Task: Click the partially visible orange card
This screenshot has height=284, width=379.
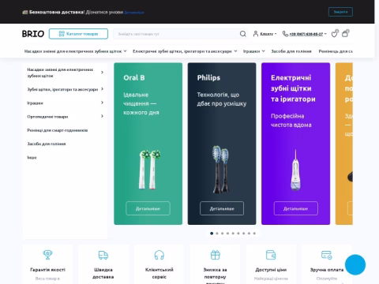Action: 344,144
